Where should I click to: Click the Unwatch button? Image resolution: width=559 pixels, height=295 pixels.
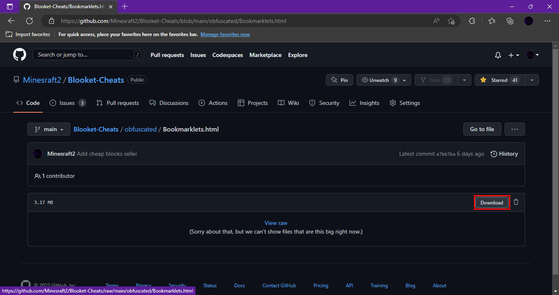tap(383, 80)
